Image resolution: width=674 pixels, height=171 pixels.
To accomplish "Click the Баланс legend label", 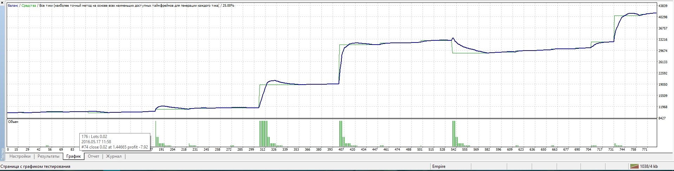I will [x=13, y=6].
